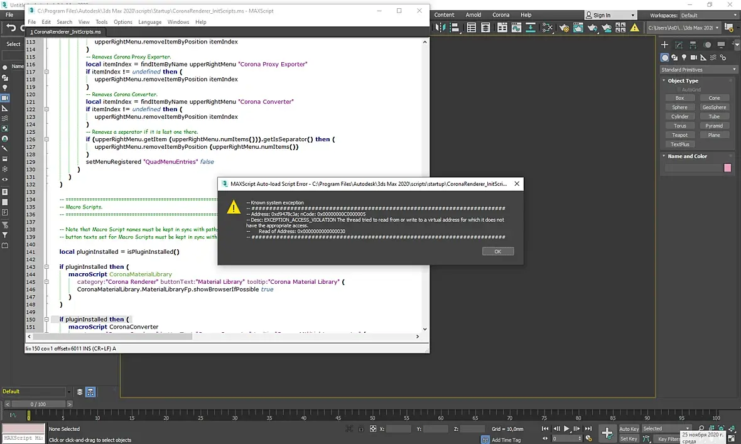This screenshot has height=444, width=741.
Task: Collapse the Object Type rollout
Action: point(683,80)
